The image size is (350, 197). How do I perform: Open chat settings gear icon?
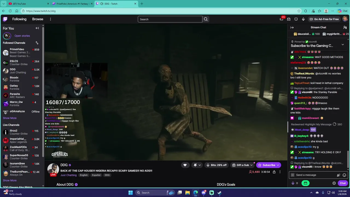pos(334,183)
